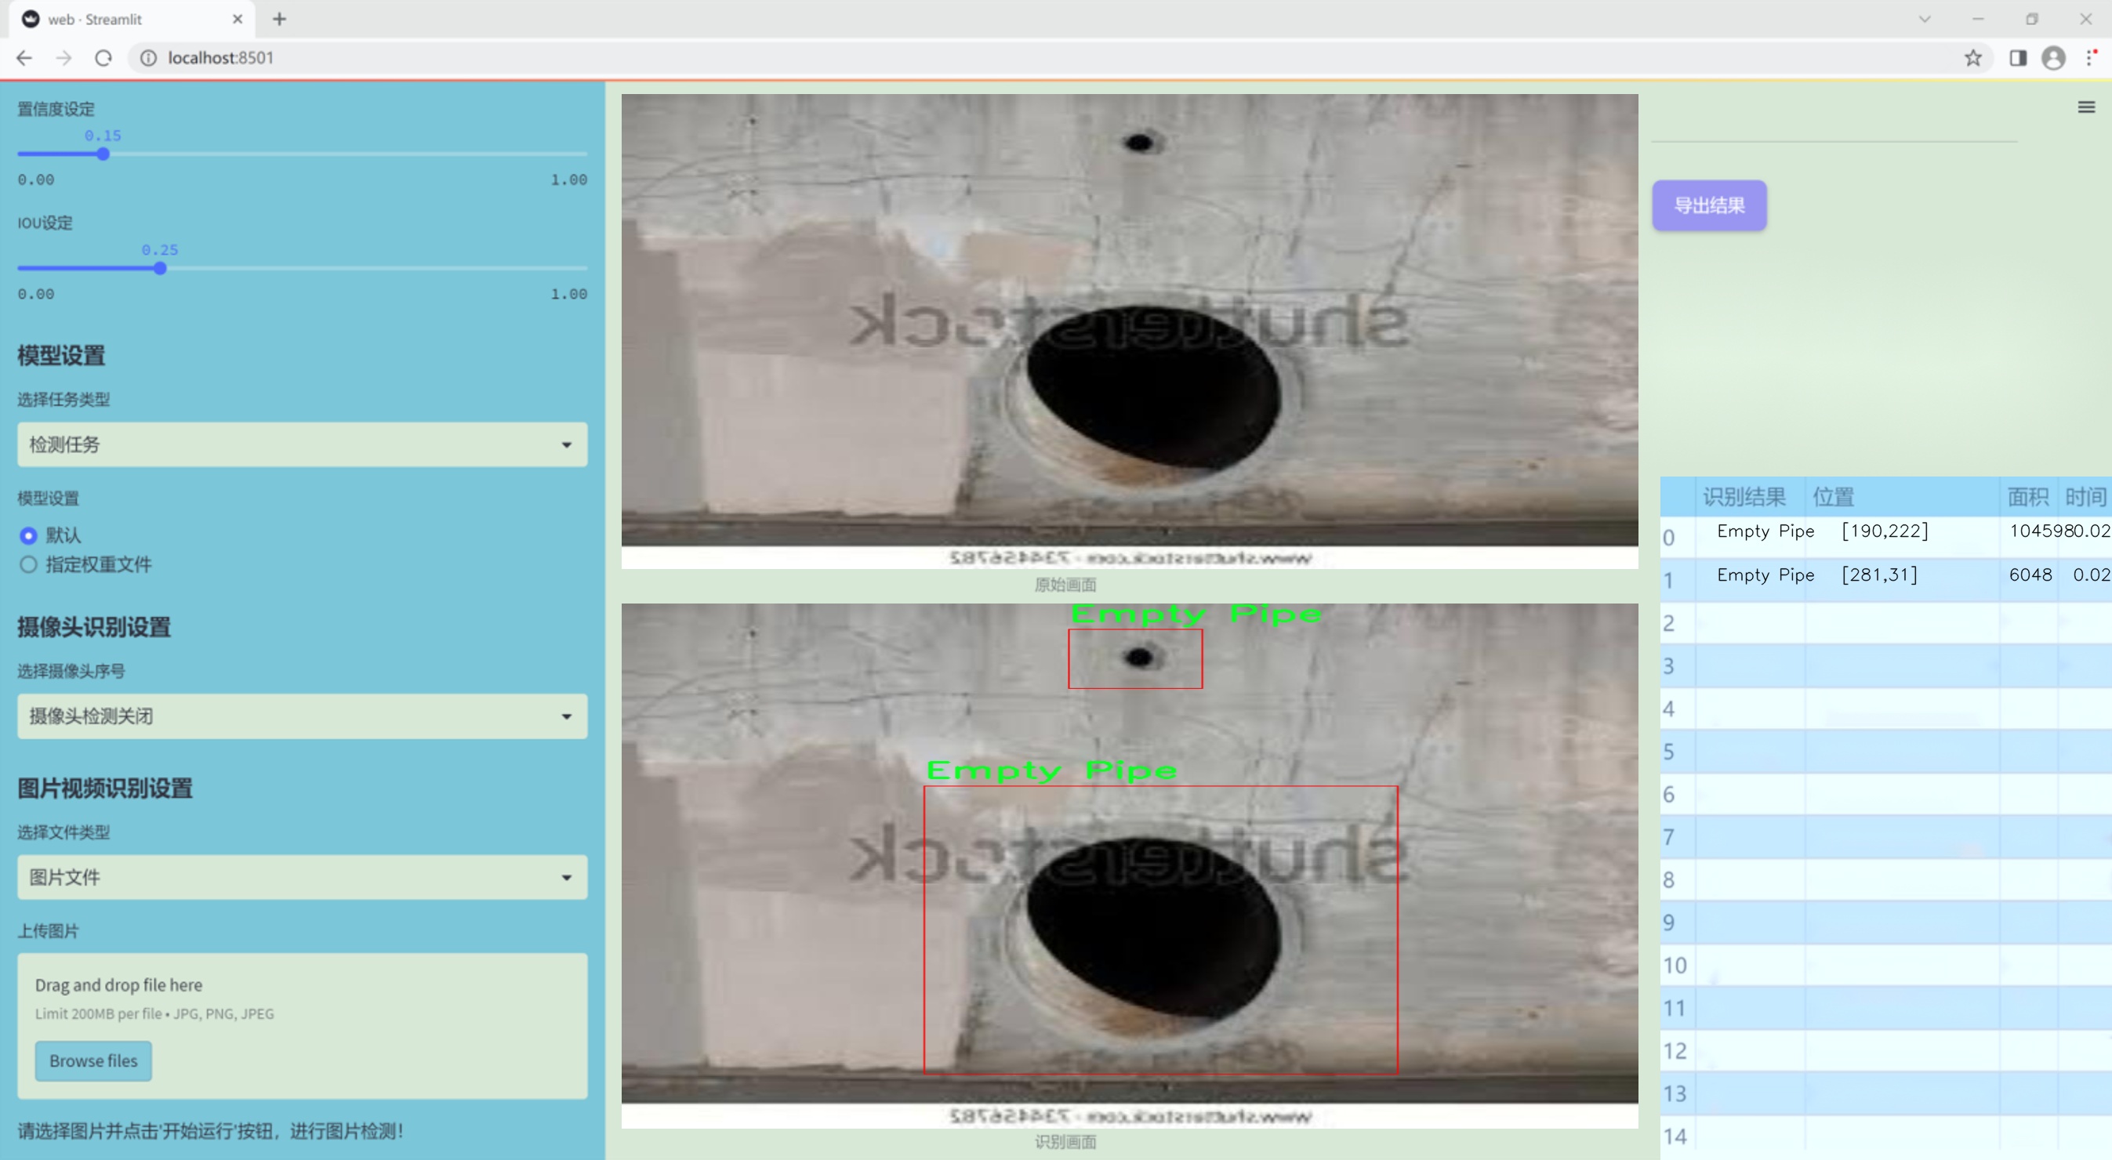
Task: Expand the 检测任务 task type dropdown
Action: pyautogui.click(x=302, y=444)
